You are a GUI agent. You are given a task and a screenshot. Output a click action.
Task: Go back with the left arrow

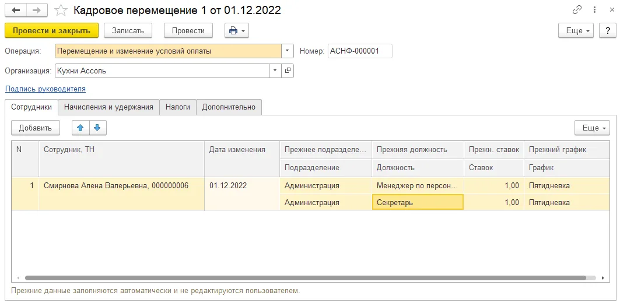(x=16, y=10)
